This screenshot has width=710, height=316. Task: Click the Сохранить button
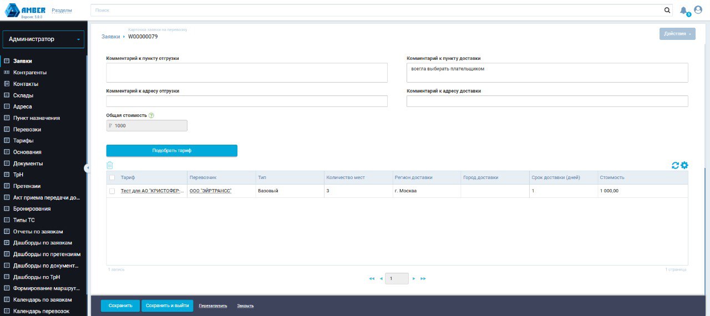[120, 305]
